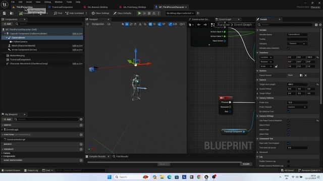
Task: Open the Location type dropdown
Action: tap(266, 57)
